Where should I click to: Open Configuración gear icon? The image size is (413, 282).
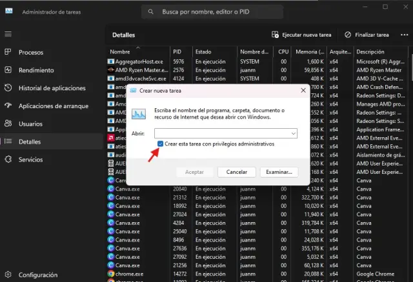coord(8,274)
